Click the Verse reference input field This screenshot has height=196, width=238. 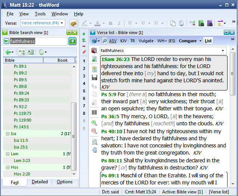(40, 23)
